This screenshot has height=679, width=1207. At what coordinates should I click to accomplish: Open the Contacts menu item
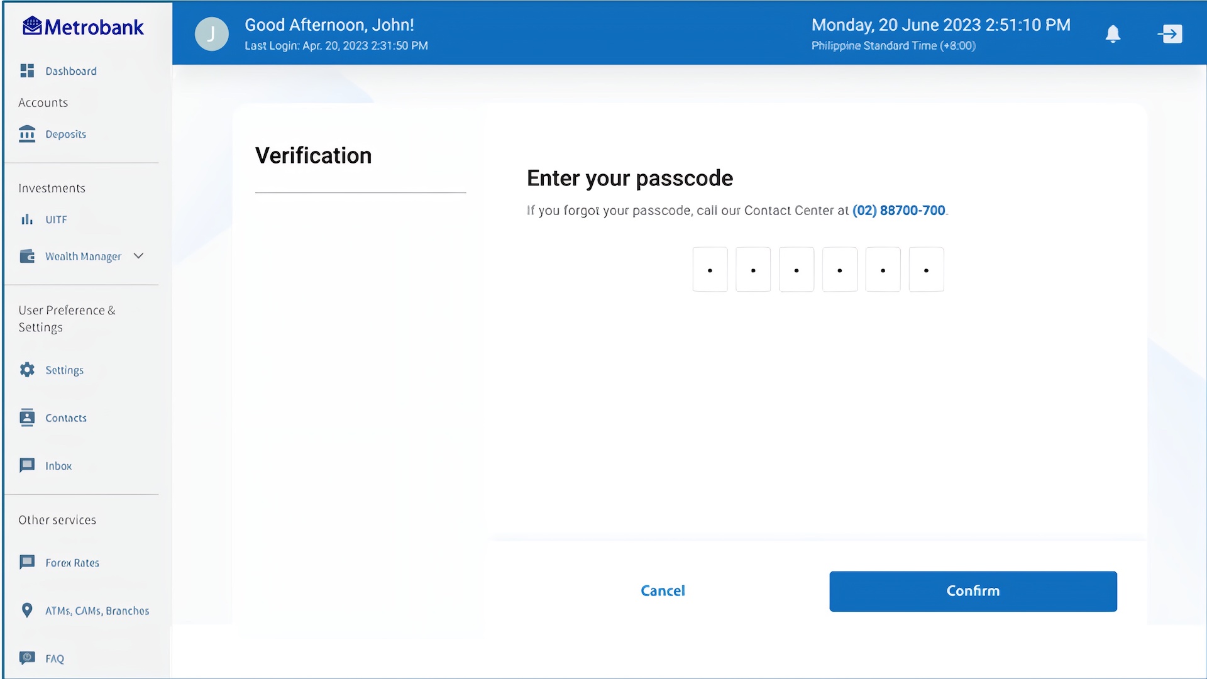click(65, 418)
